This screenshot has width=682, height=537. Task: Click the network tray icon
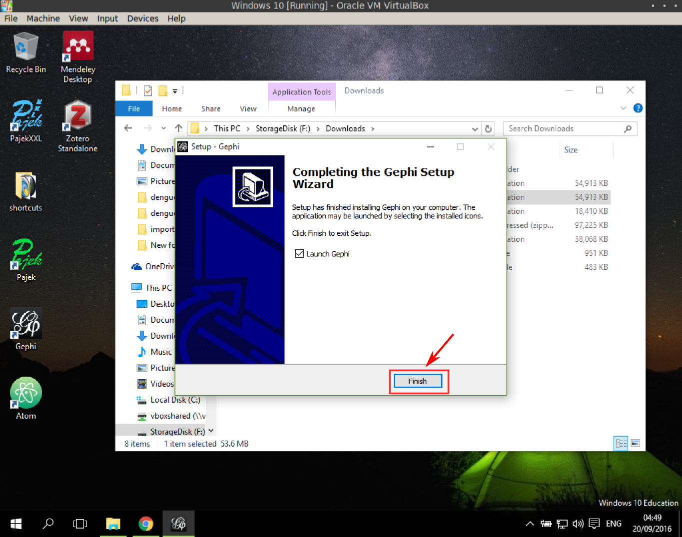(x=562, y=524)
